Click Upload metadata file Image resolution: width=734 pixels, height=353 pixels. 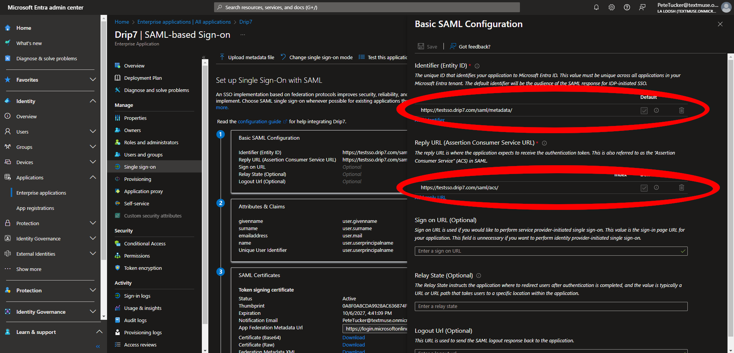pos(247,57)
